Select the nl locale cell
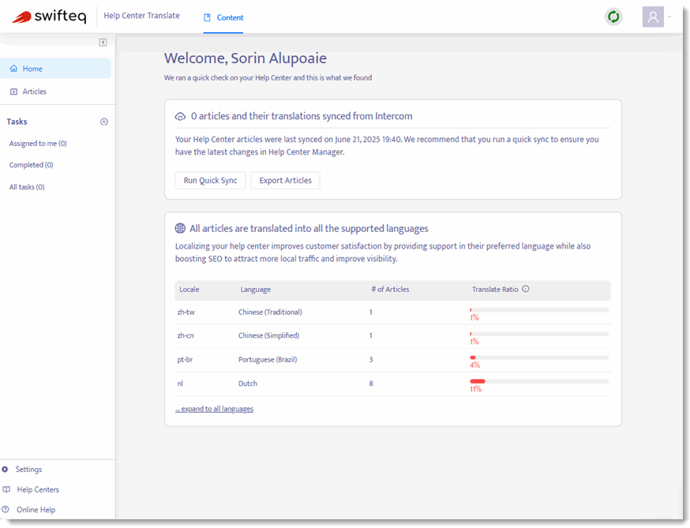Image resolution: width=690 pixels, height=528 pixels. (180, 384)
